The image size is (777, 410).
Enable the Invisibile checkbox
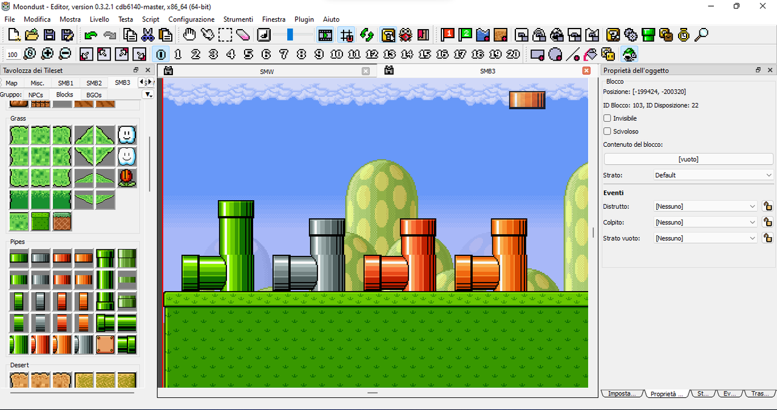point(608,118)
